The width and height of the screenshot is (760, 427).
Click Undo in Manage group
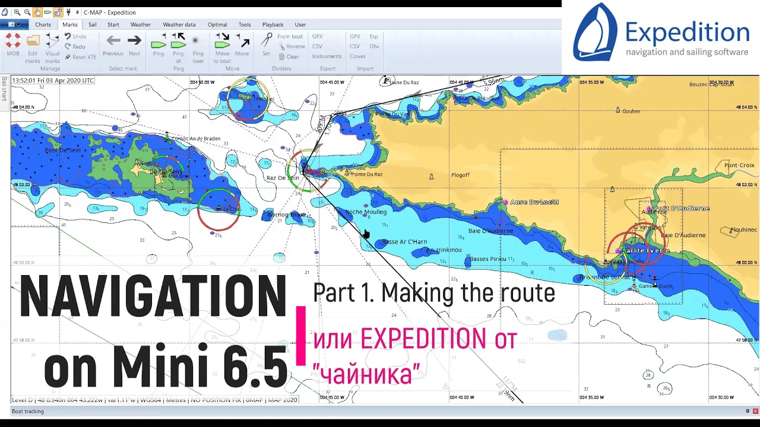pyautogui.click(x=75, y=37)
